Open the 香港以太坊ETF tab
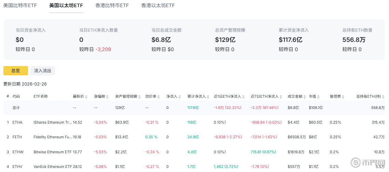 [x=158, y=5]
